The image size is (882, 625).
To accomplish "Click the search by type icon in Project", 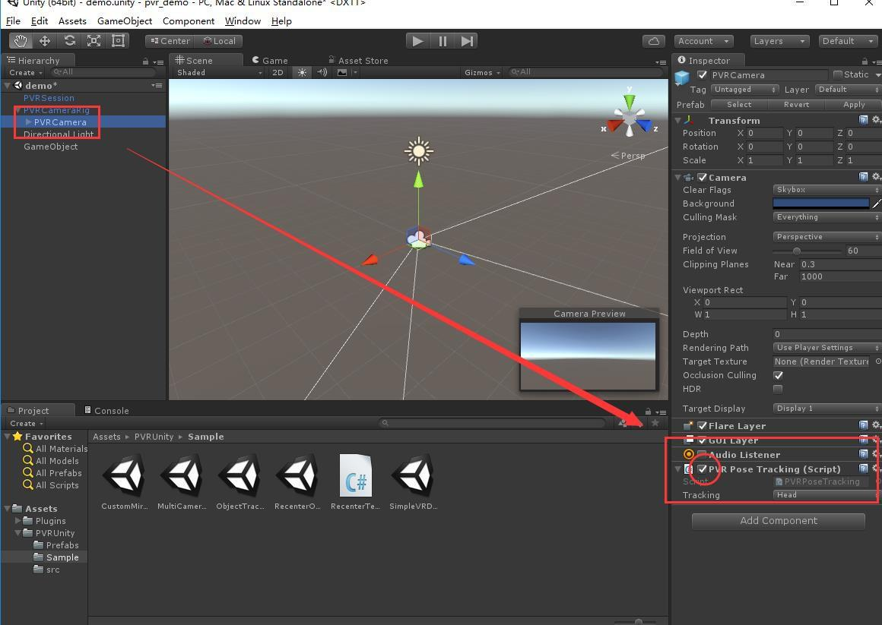I will 623,423.
